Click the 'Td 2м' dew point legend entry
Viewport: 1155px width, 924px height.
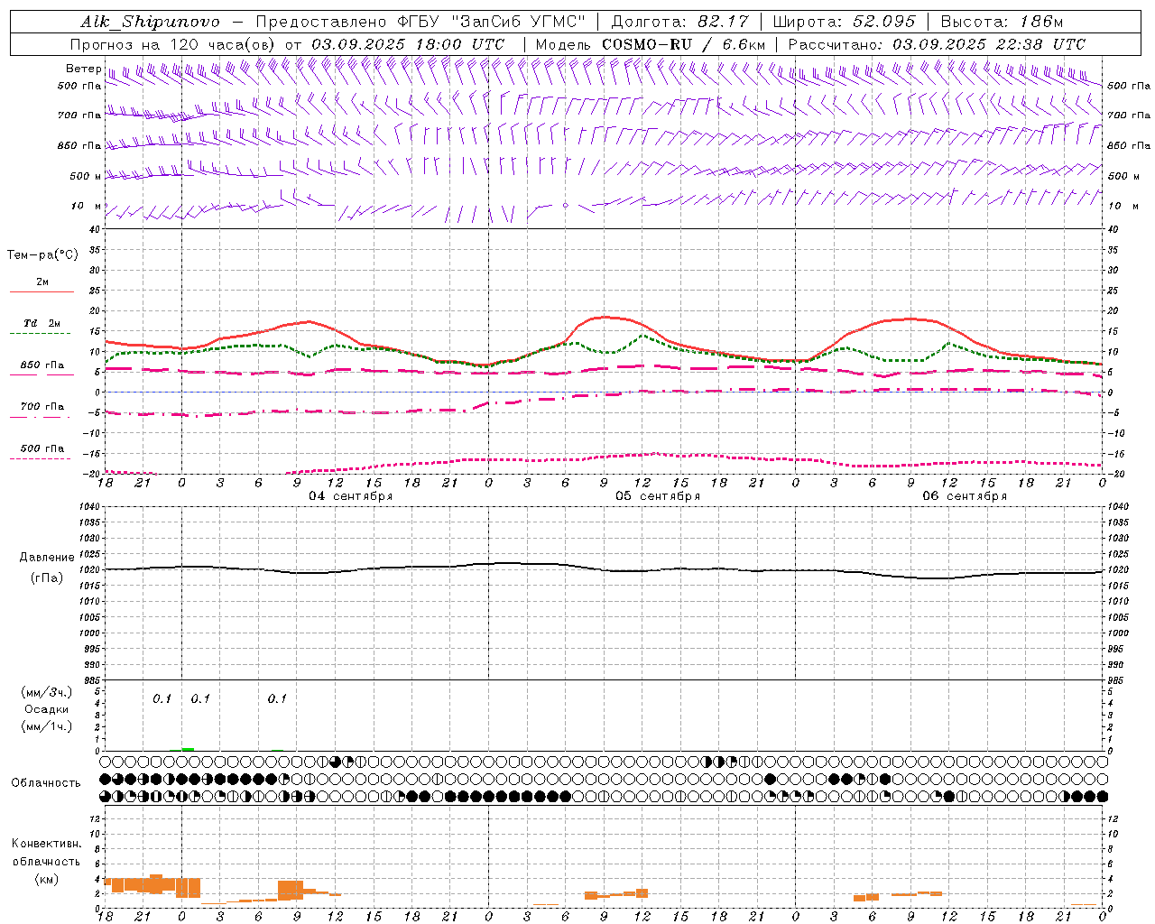pyautogui.click(x=42, y=323)
